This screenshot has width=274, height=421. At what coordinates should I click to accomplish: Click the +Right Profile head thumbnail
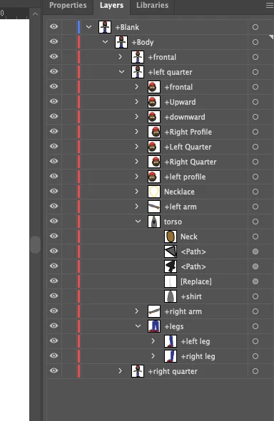click(154, 132)
